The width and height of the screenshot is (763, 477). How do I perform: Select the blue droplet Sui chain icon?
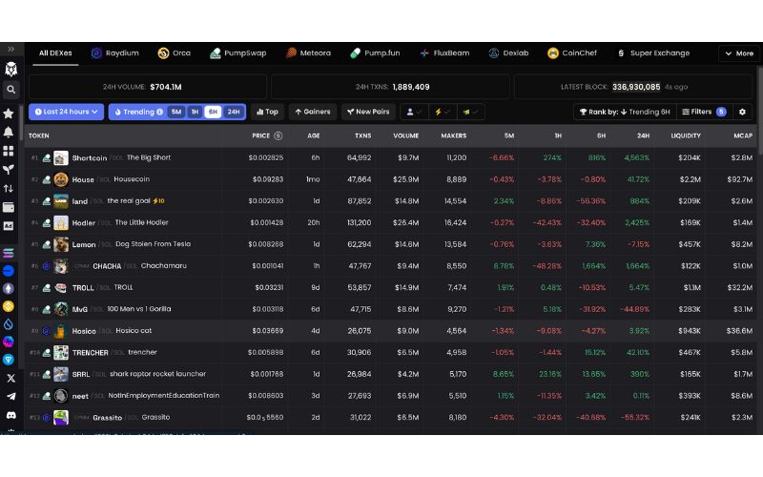click(9, 324)
